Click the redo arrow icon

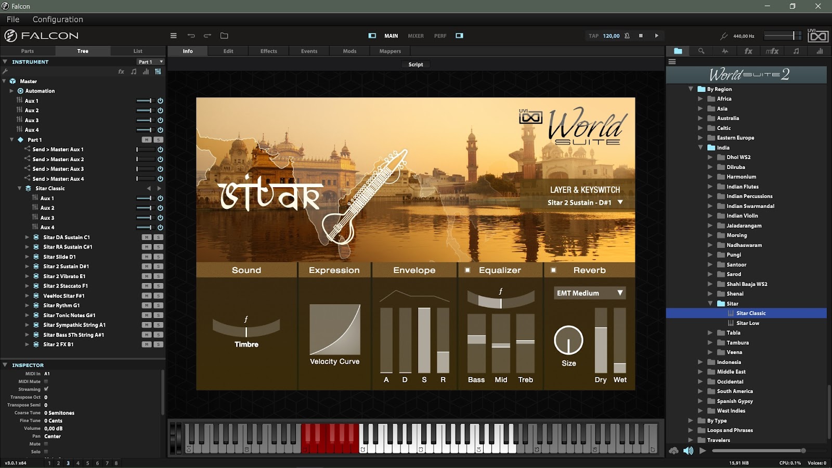point(207,36)
